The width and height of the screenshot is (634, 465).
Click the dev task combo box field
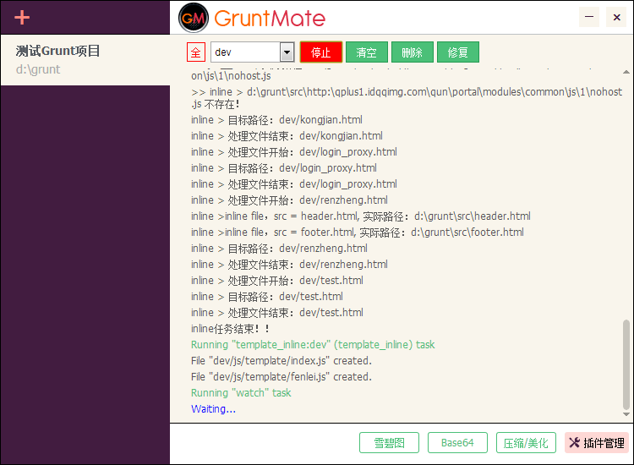point(252,52)
